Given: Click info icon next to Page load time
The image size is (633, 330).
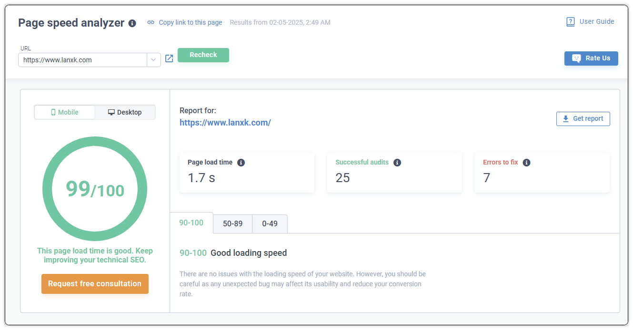Looking at the screenshot, I should (241, 163).
